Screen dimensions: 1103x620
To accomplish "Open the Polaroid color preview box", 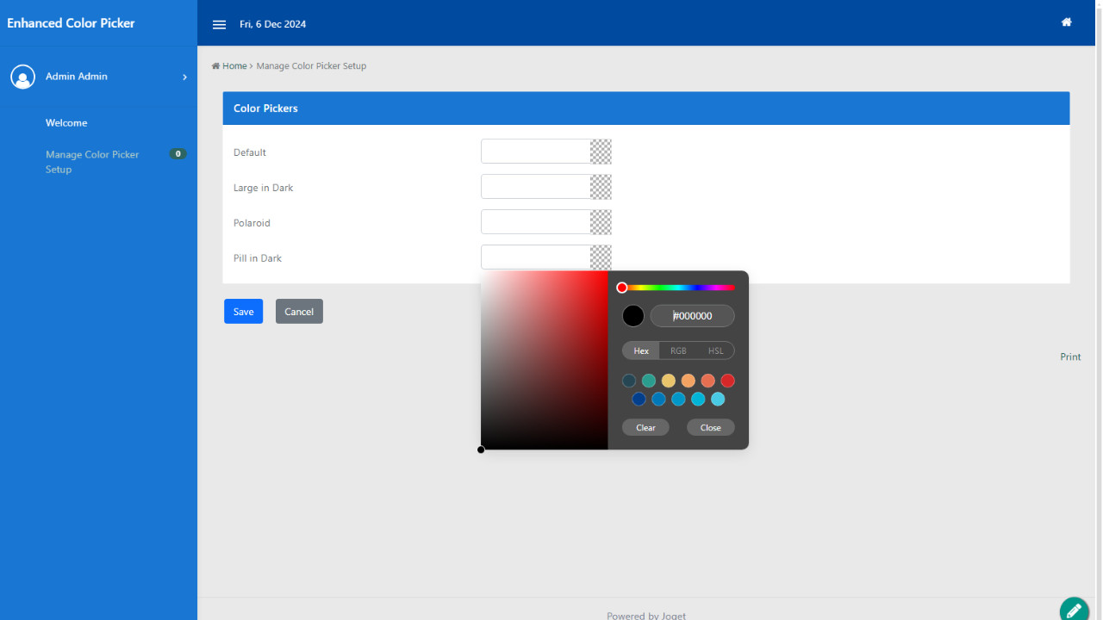I will [x=601, y=222].
